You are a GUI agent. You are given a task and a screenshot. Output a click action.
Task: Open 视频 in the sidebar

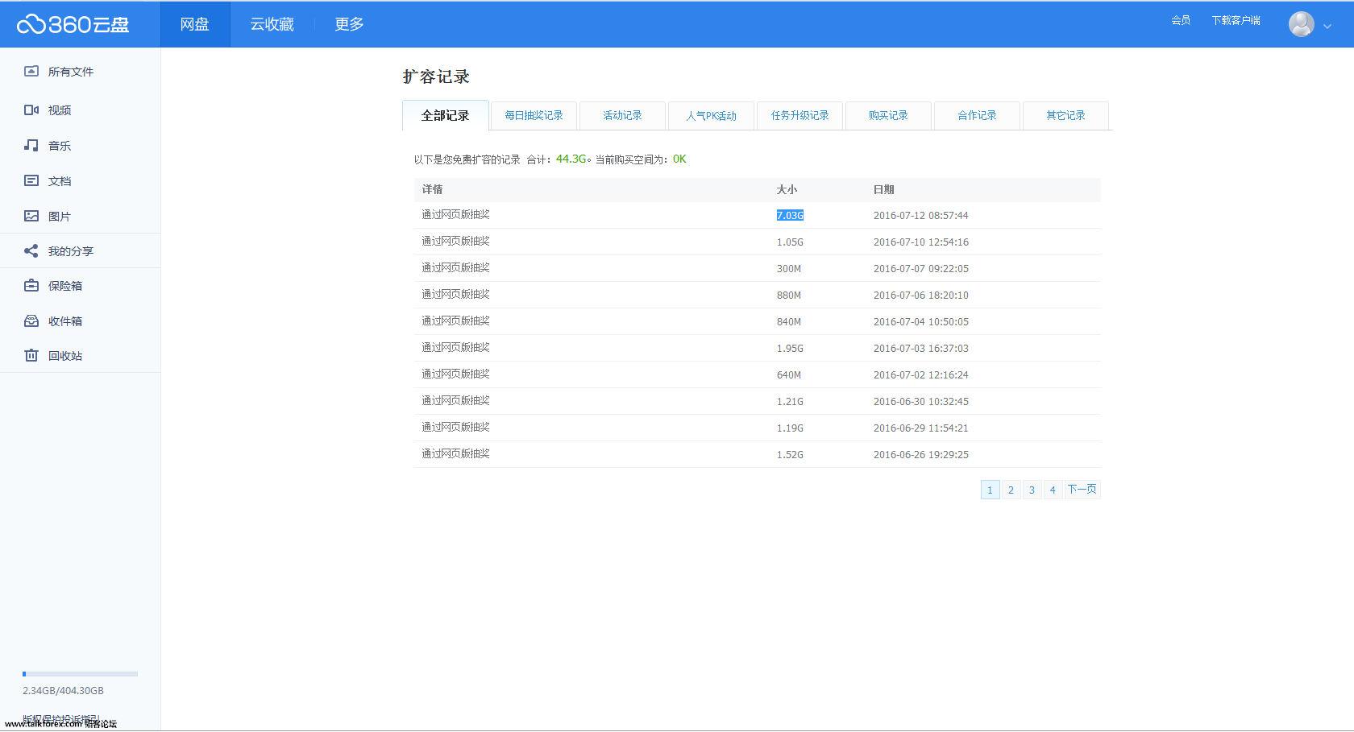point(60,110)
